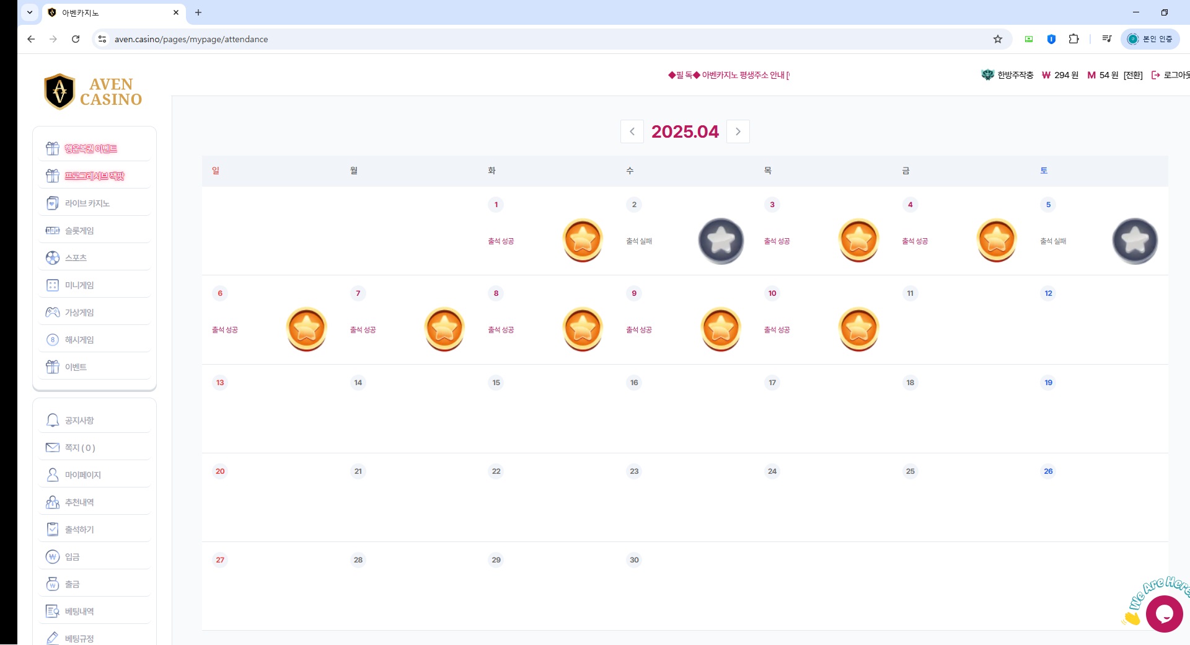
Task: Bookmark this page with the star icon
Action: [x=998, y=39]
